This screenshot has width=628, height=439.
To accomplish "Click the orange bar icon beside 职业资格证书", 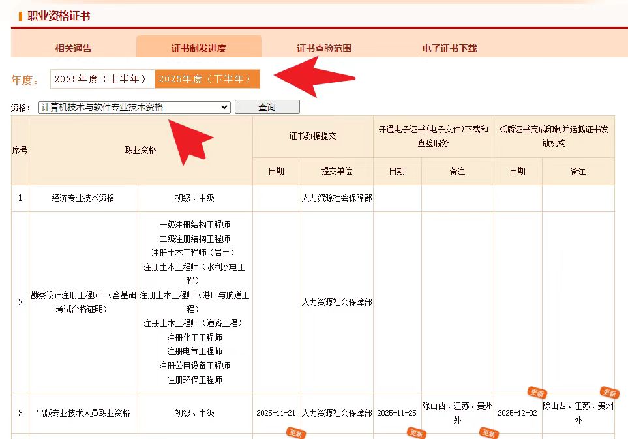I will [20, 16].
